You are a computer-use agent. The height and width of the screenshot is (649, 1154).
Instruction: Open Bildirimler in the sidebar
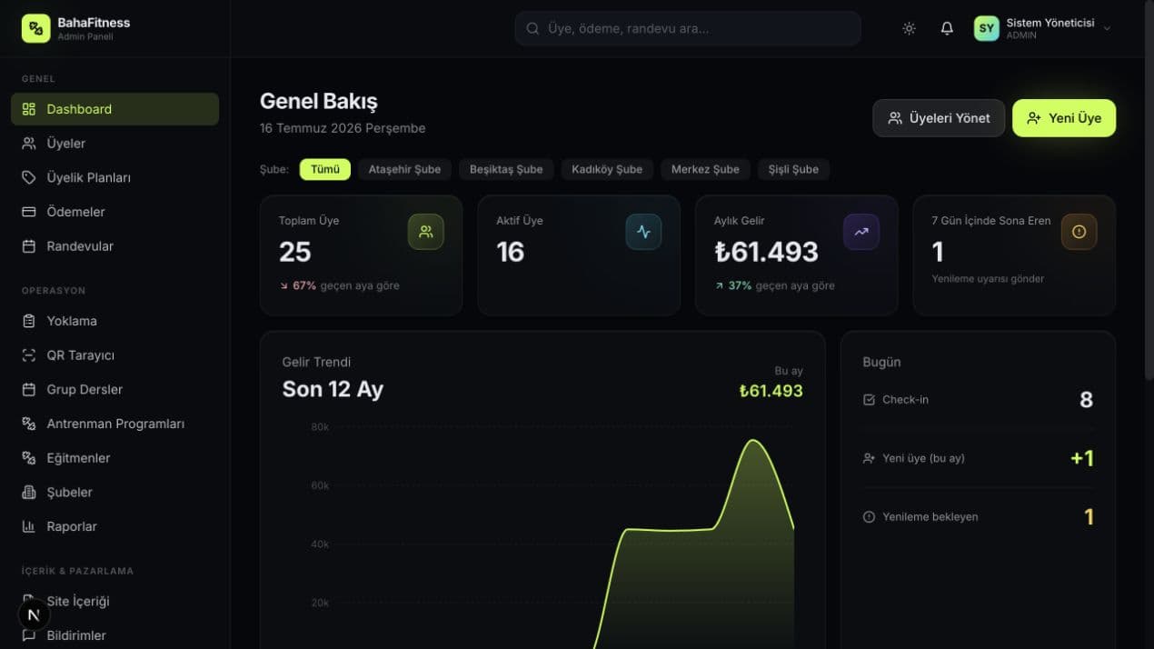click(114, 635)
